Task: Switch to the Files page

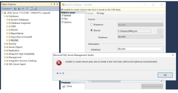Action: 65,19
